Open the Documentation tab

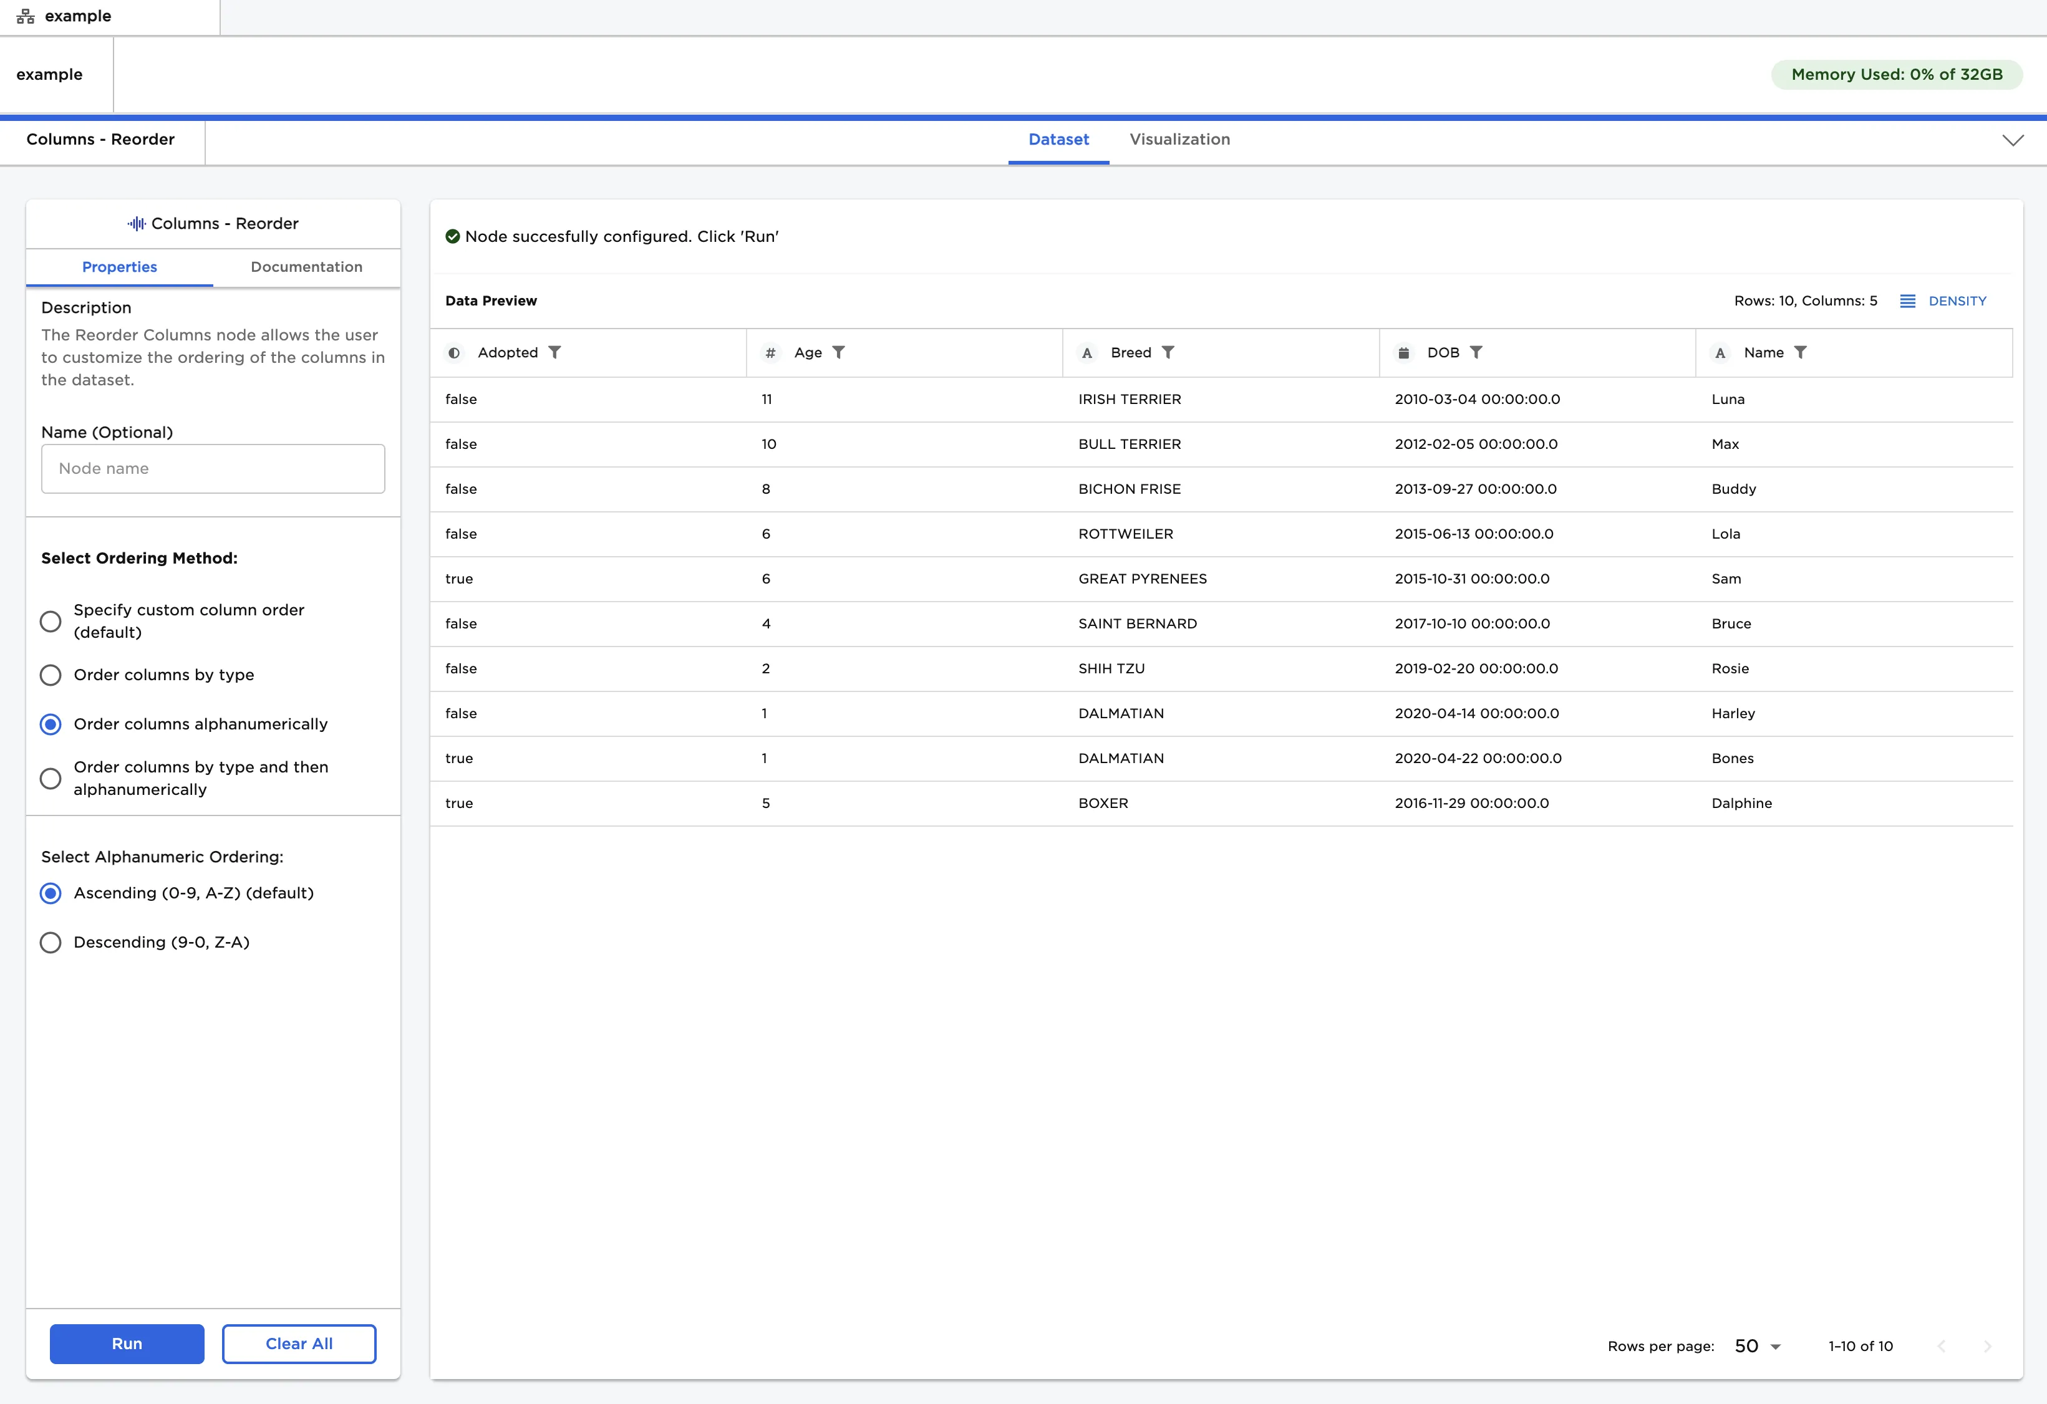(x=306, y=267)
